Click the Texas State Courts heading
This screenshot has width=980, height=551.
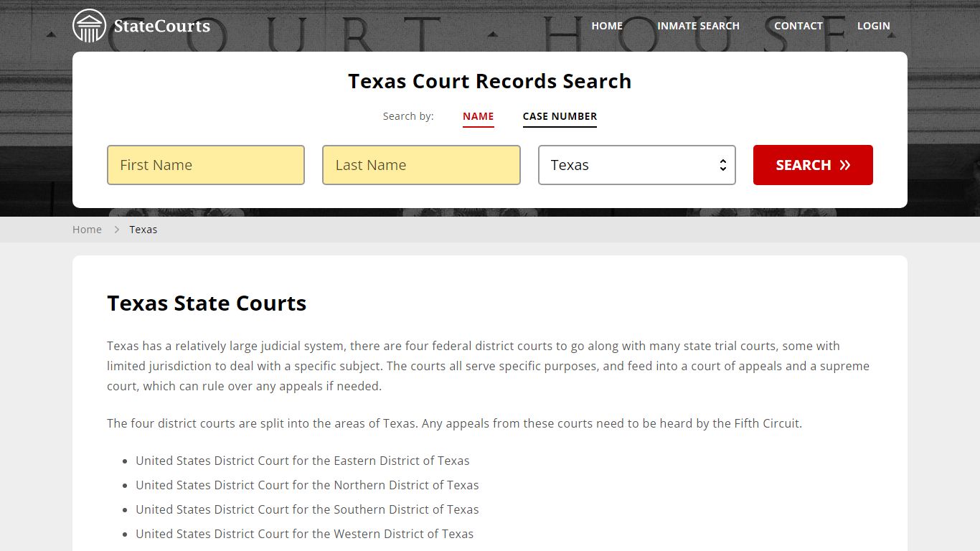(x=207, y=303)
